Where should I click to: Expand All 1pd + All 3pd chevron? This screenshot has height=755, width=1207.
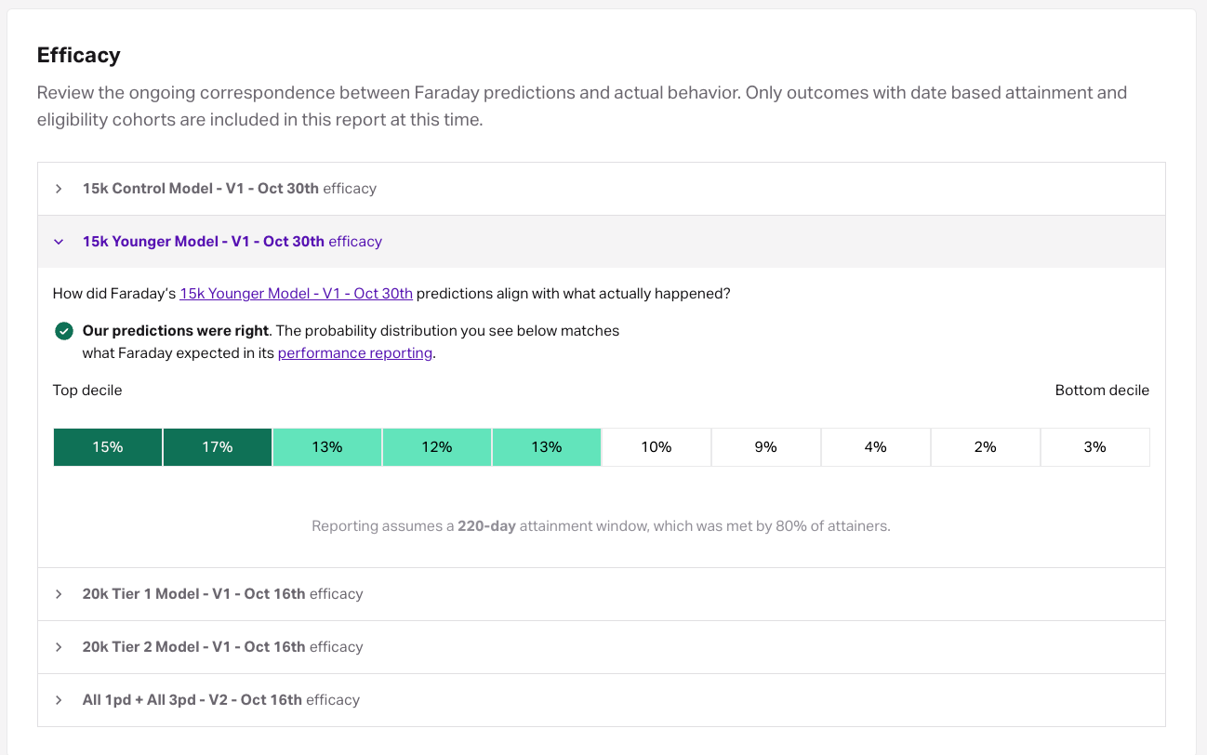pos(59,700)
